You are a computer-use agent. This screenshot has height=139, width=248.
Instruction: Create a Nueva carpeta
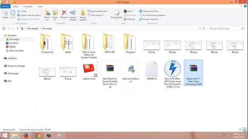[x=83, y=15]
